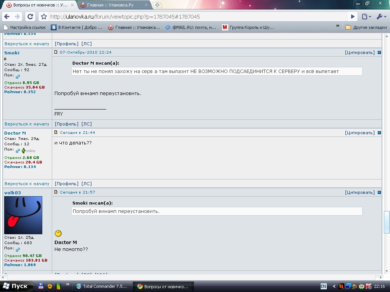Image resolution: width=390 pixels, height=292 pixels.
Task: Open the 'В Контакте' bookmark
Action: click(x=77, y=27)
